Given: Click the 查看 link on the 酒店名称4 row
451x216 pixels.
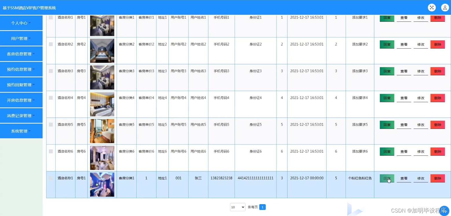Looking at the screenshot, I should point(404,98).
